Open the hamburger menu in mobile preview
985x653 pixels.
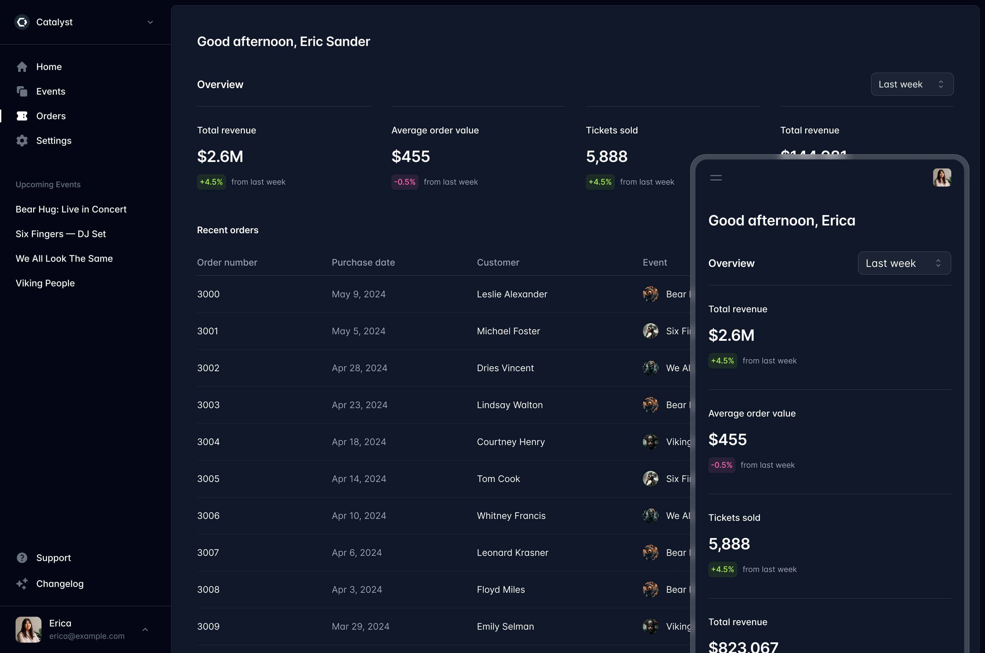[x=716, y=178]
